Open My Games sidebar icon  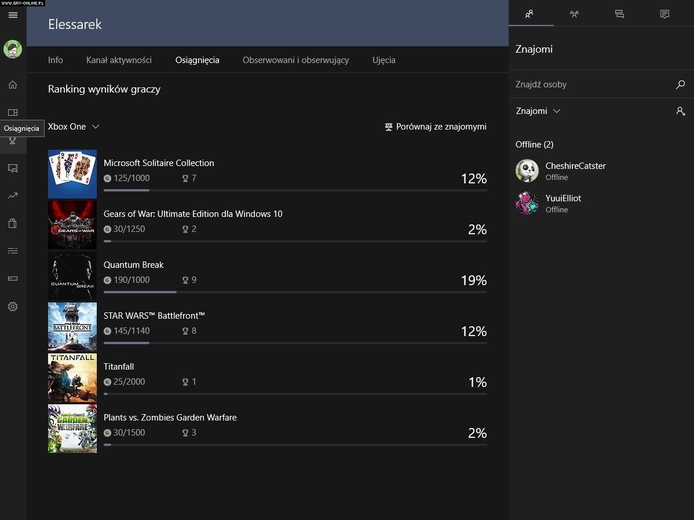(13, 112)
